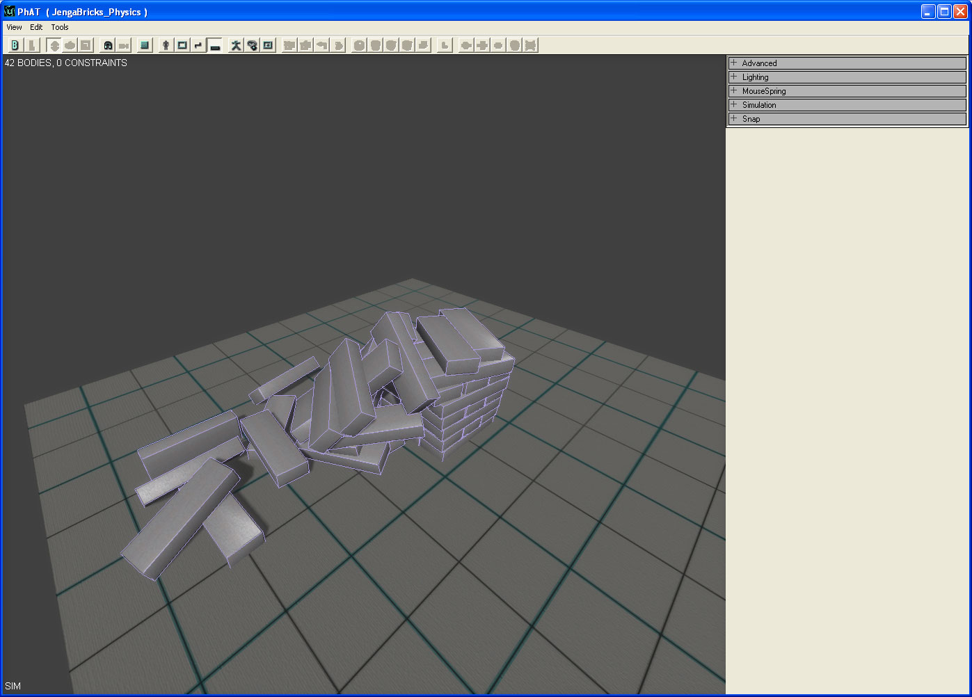The image size is (972, 697).
Task: Open the Tools menu
Action: (x=60, y=27)
